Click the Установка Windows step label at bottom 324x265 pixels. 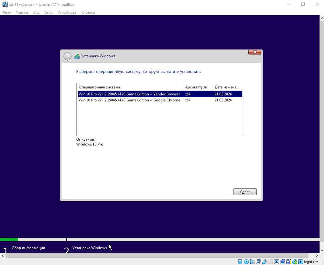click(x=90, y=248)
